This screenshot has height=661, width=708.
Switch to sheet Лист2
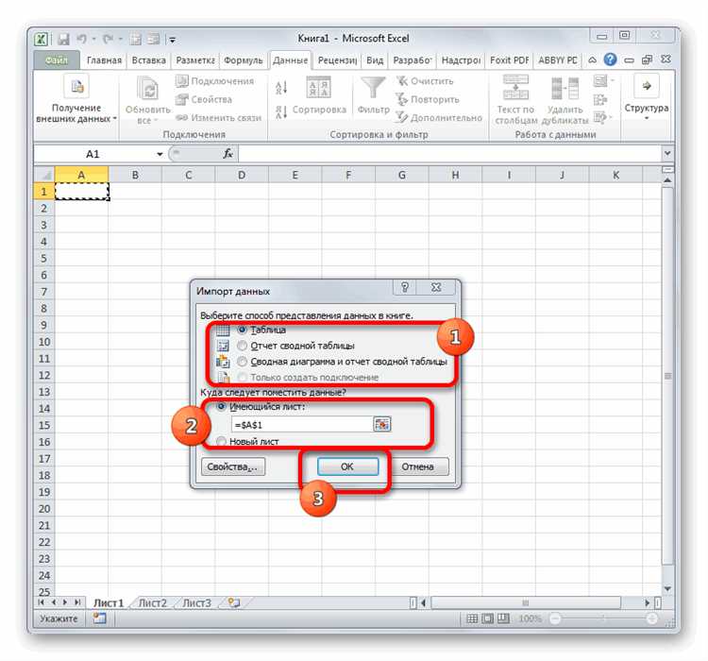click(x=152, y=602)
